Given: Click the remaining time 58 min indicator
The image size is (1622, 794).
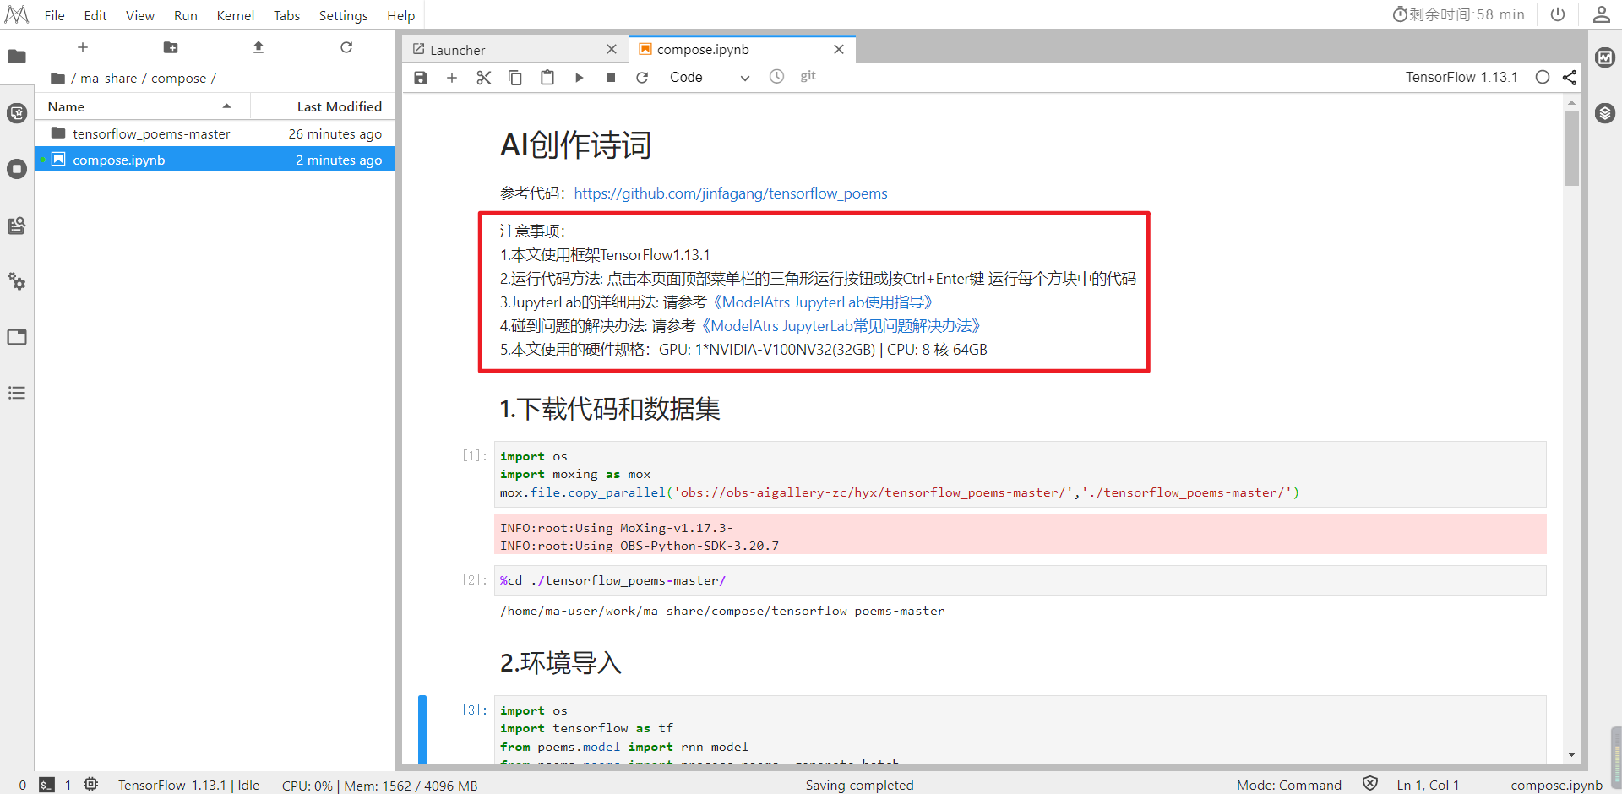Looking at the screenshot, I should tap(1459, 14).
